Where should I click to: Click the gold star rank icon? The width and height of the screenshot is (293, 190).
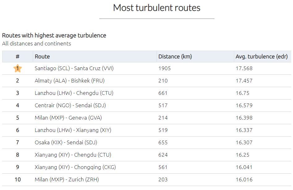point(18,68)
